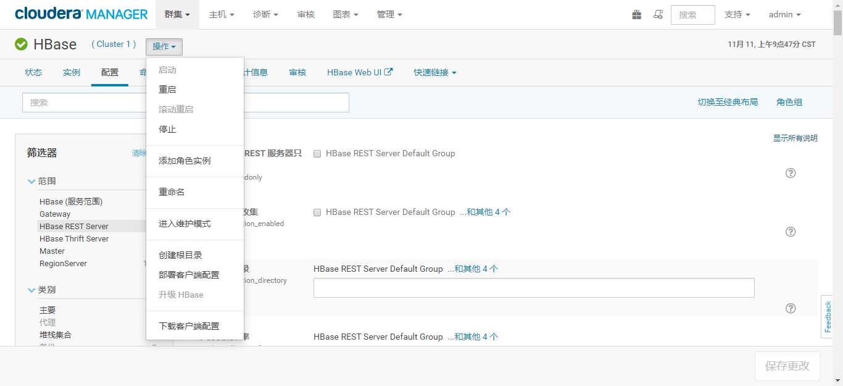Choose 下载客户端配置 from the menu

click(x=195, y=326)
